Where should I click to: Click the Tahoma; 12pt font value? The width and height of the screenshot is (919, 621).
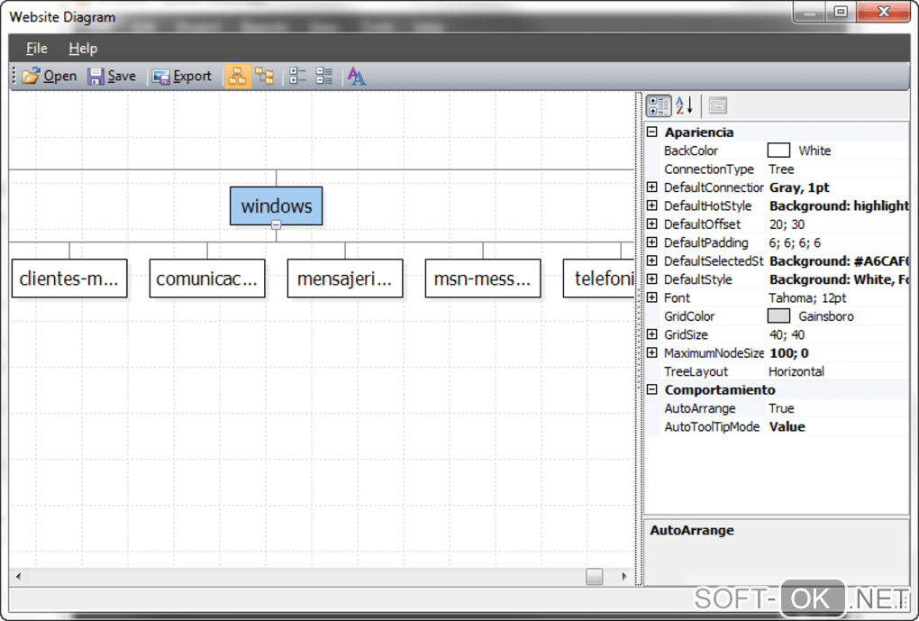807,298
